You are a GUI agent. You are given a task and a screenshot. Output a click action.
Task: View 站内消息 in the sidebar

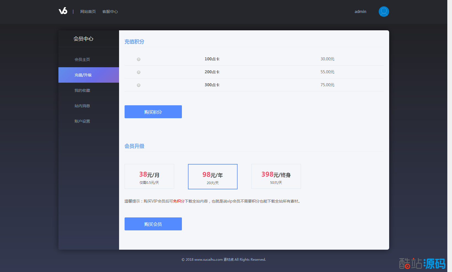click(x=82, y=106)
